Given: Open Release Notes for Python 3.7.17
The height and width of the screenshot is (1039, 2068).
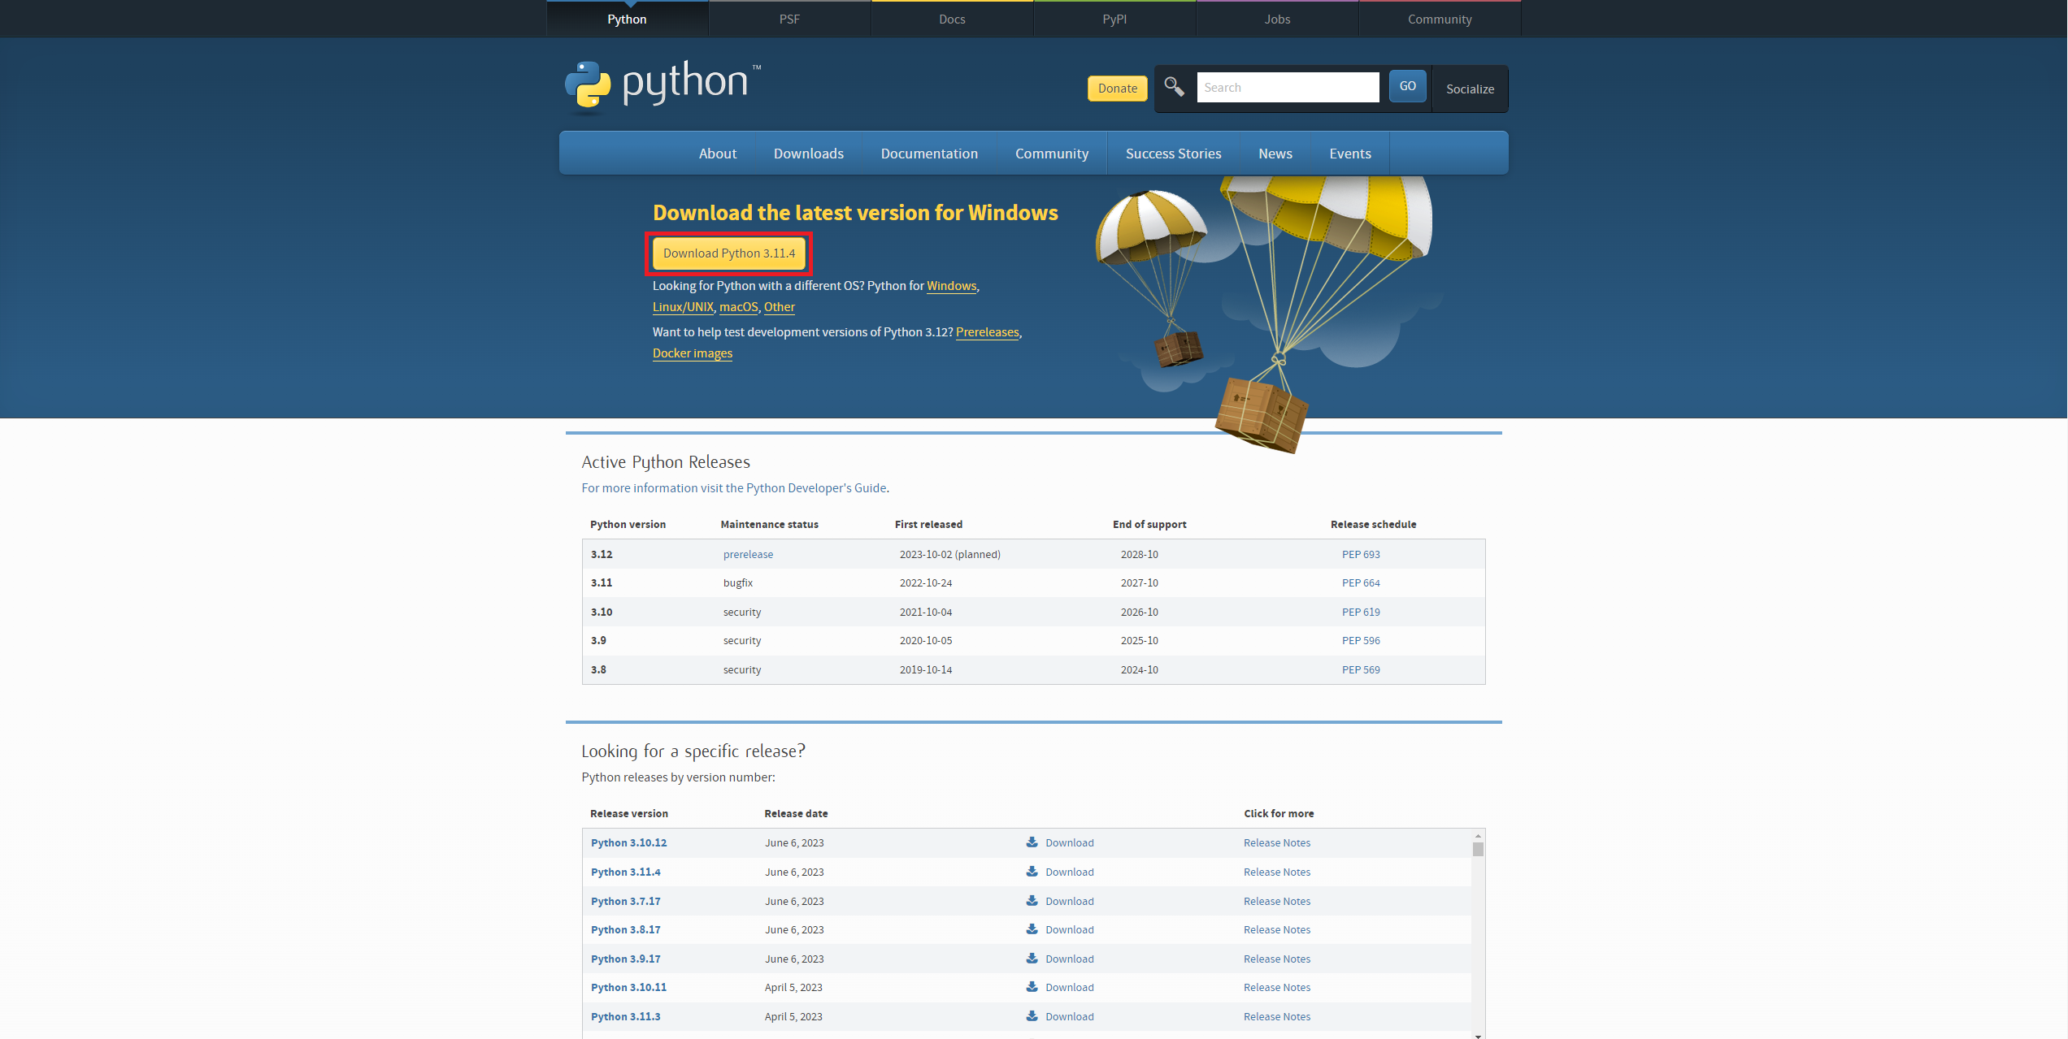Looking at the screenshot, I should pyautogui.click(x=1277, y=901).
